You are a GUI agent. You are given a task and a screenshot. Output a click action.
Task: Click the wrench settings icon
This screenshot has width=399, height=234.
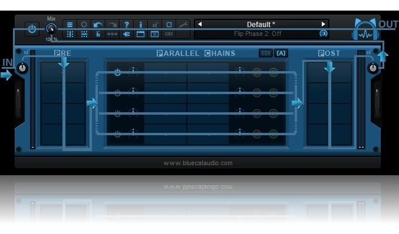(x=183, y=25)
